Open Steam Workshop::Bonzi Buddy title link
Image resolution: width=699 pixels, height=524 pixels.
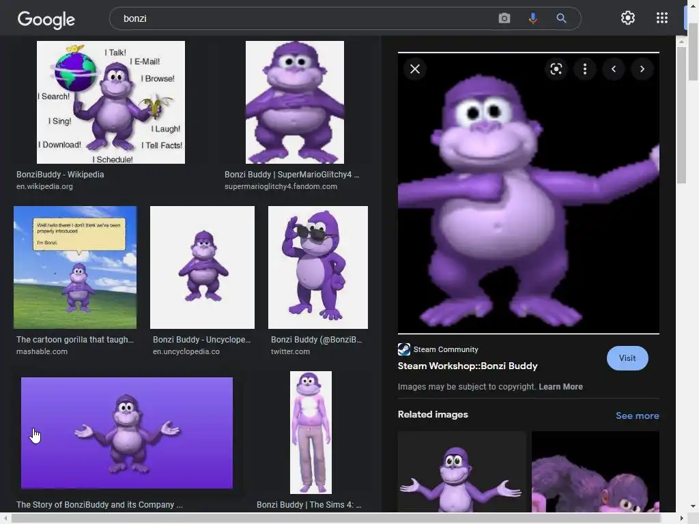(x=468, y=366)
